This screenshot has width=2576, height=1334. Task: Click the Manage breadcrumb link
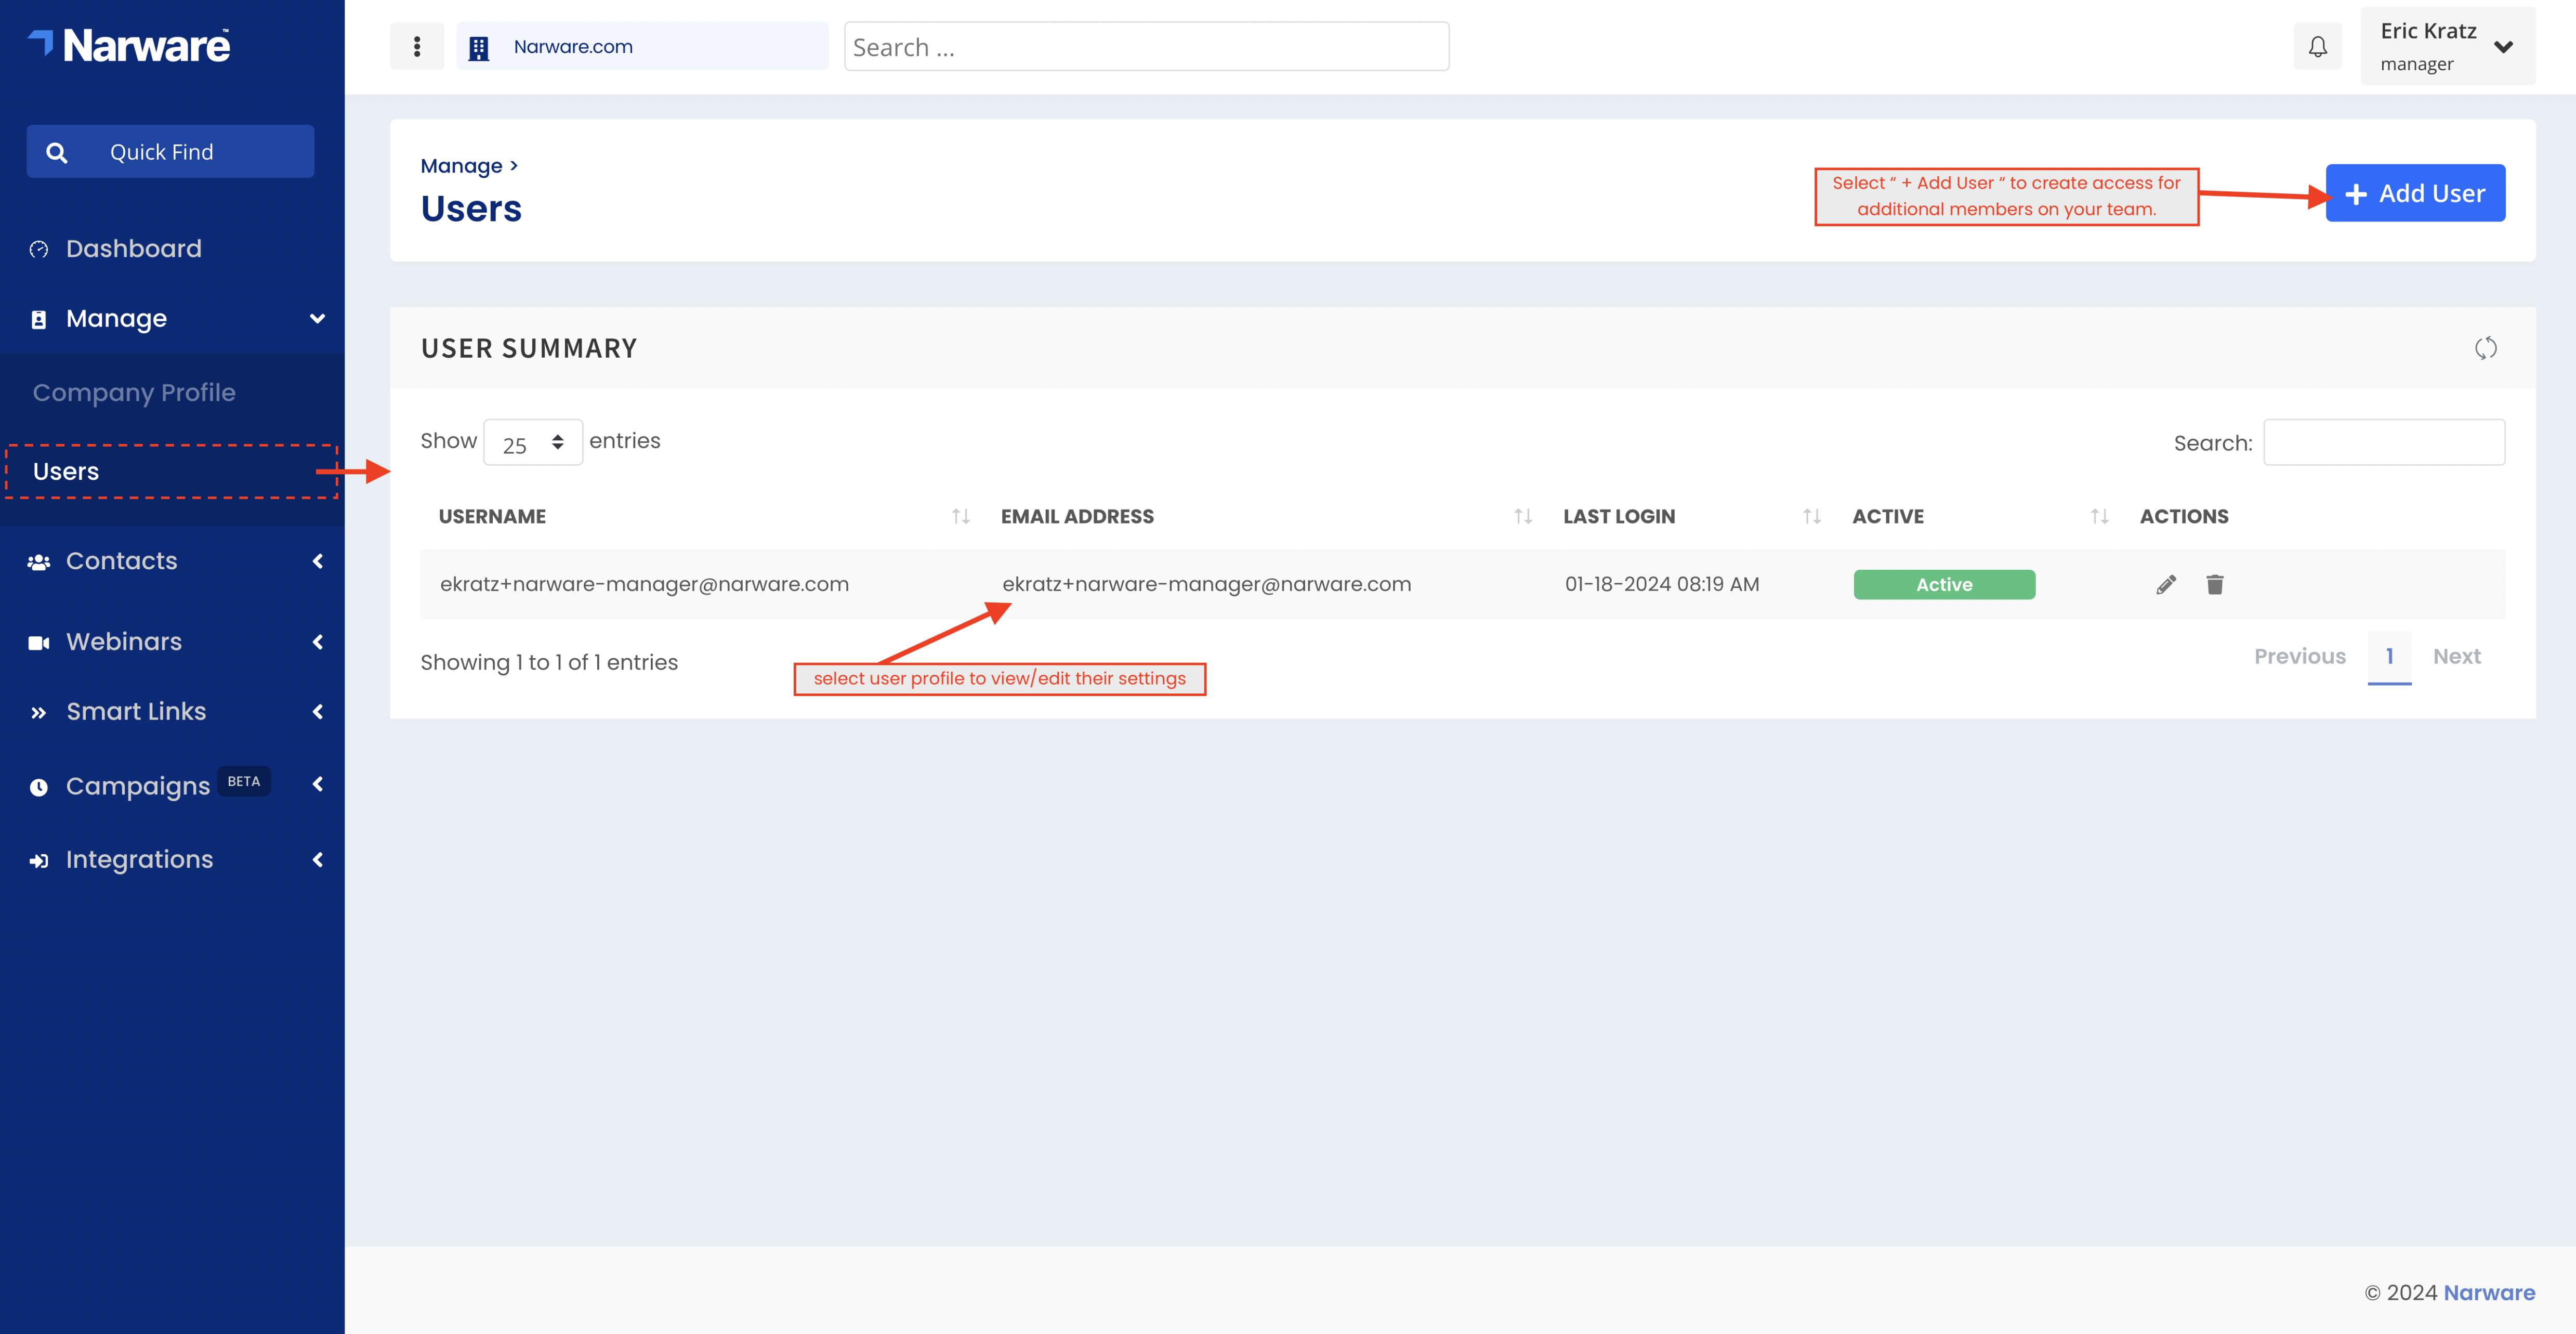click(x=461, y=166)
